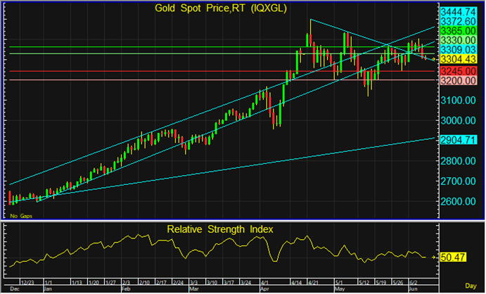Click the 3309.03 trendline price label

459,50
